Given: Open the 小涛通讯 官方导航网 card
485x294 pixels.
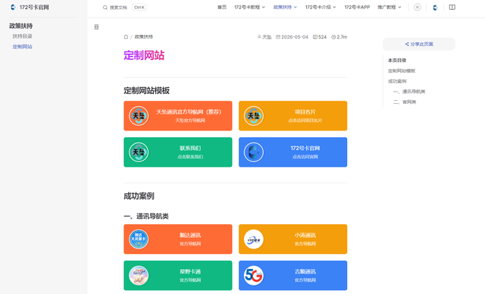Looking at the screenshot, I should [293, 239].
